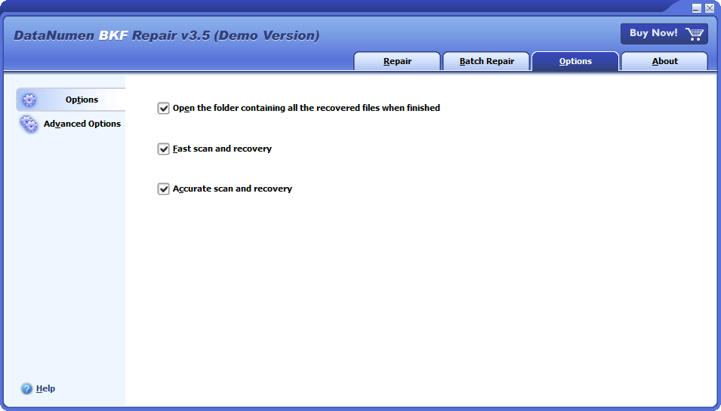The height and width of the screenshot is (411, 721).
Task: Open Advanced Options in the sidebar
Action: [71, 124]
